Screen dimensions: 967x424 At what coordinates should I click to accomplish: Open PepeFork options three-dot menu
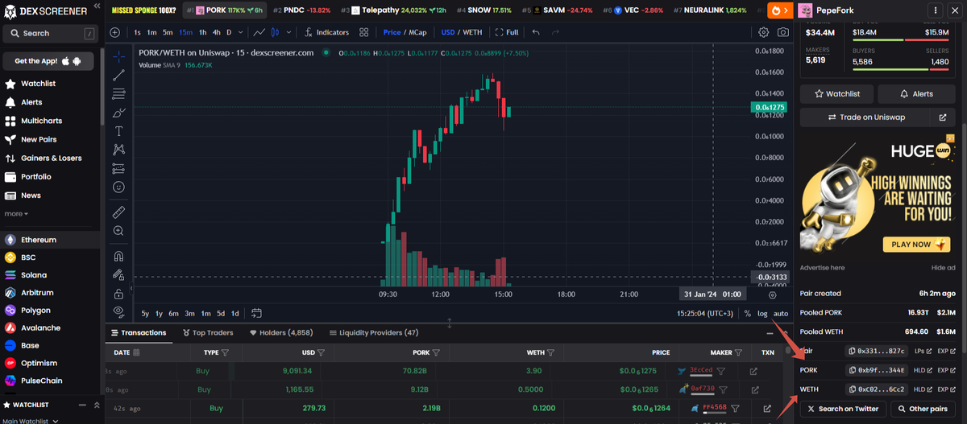936,10
